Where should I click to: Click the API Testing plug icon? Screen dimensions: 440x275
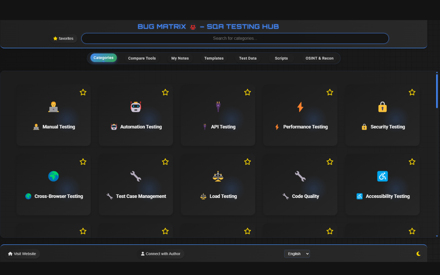tap(218, 107)
